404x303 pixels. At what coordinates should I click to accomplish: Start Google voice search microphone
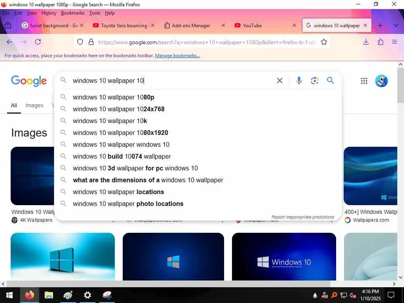click(x=299, y=80)
